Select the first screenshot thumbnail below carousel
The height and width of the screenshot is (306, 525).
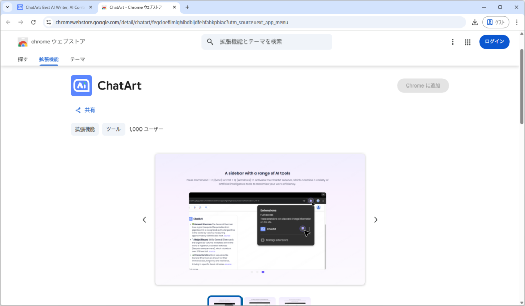coord(225,301)
